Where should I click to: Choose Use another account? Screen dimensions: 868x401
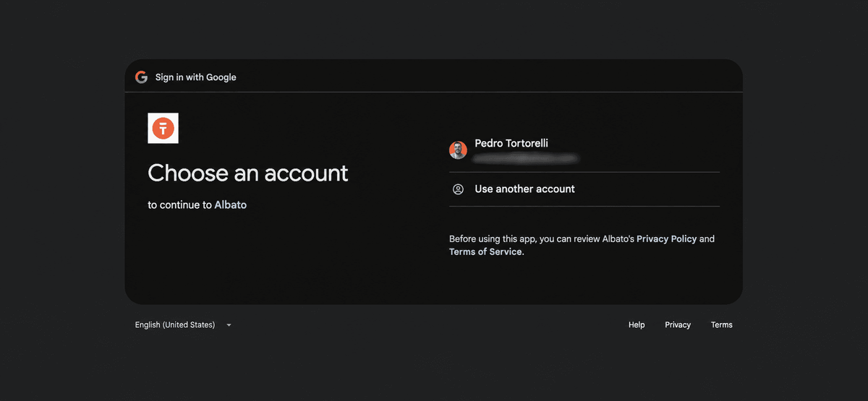(584, 189)
